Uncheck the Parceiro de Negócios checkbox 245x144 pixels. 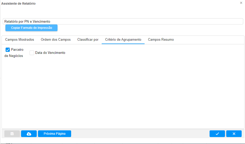[8, 50]
